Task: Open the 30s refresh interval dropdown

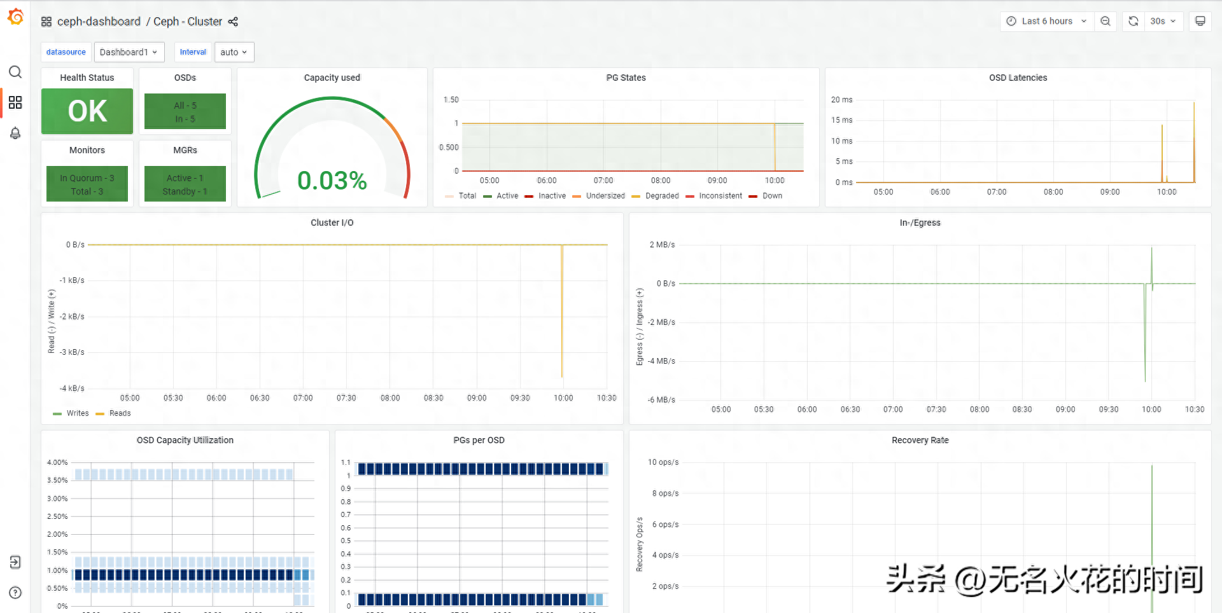Action: coord(1163,21)
